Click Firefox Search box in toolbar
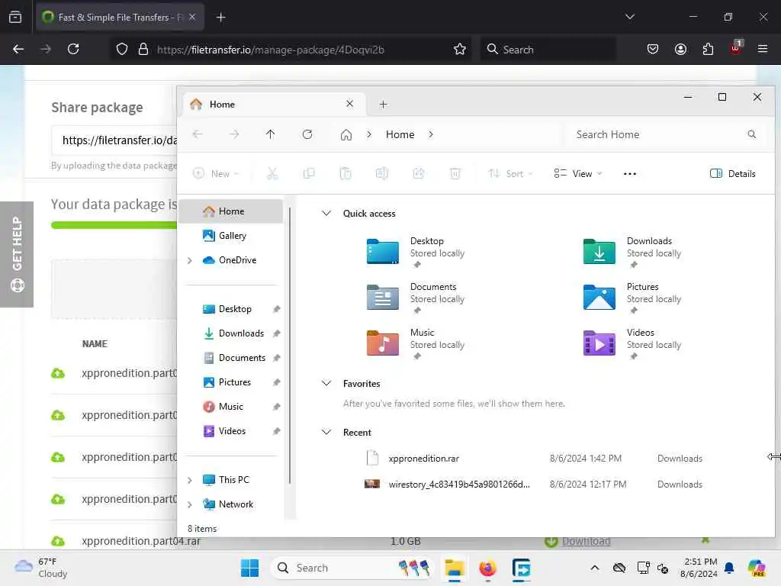 pos(548,49)
